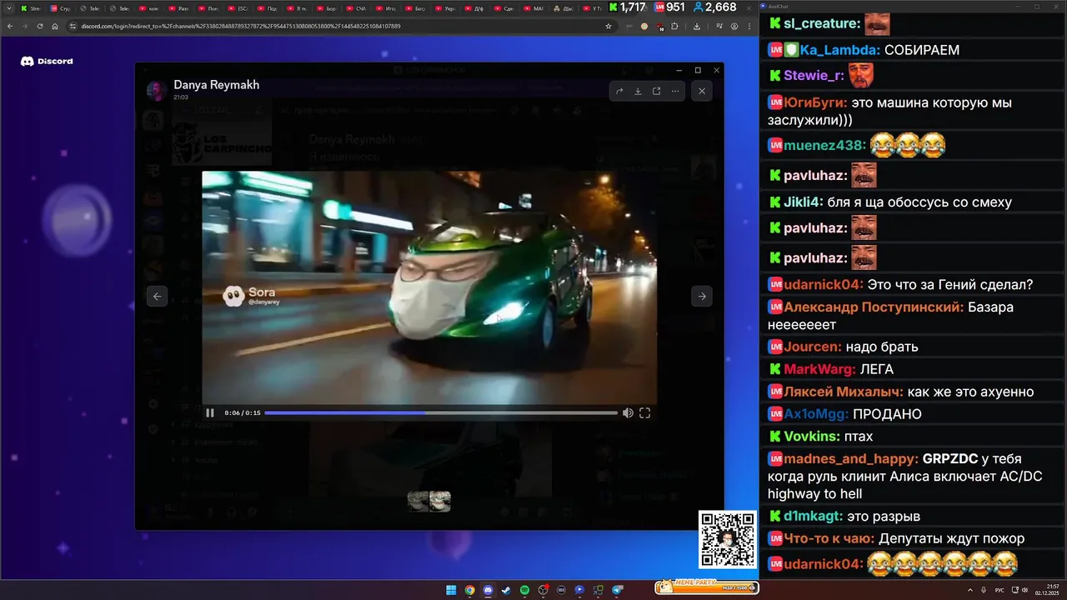
Task: Switch to the 'Итог' browser tab
Action: click(385, 8)
